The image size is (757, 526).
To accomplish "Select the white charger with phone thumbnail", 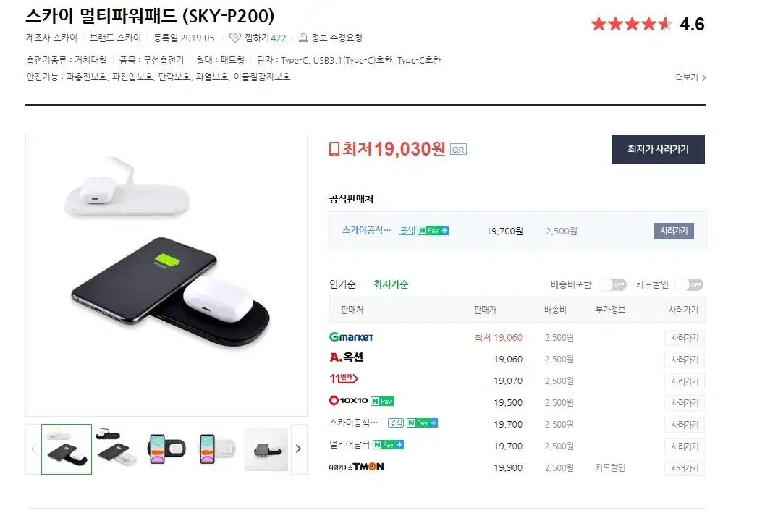I will (x=216, y=449).
